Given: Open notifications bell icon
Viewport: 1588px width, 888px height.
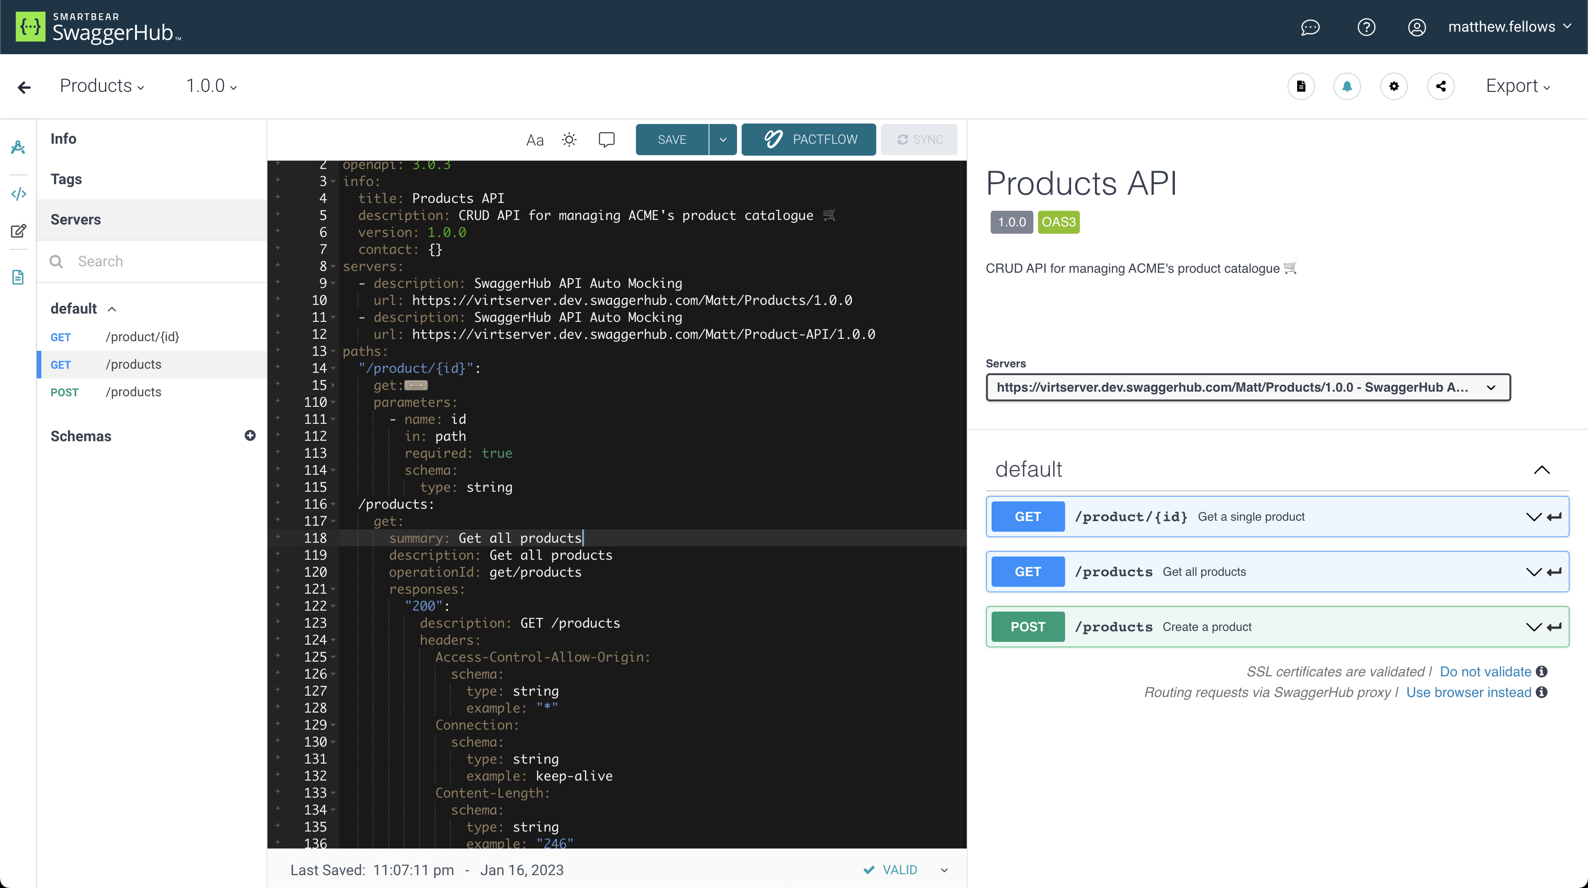Looking at the screenshot, I should click(1348, 86).
